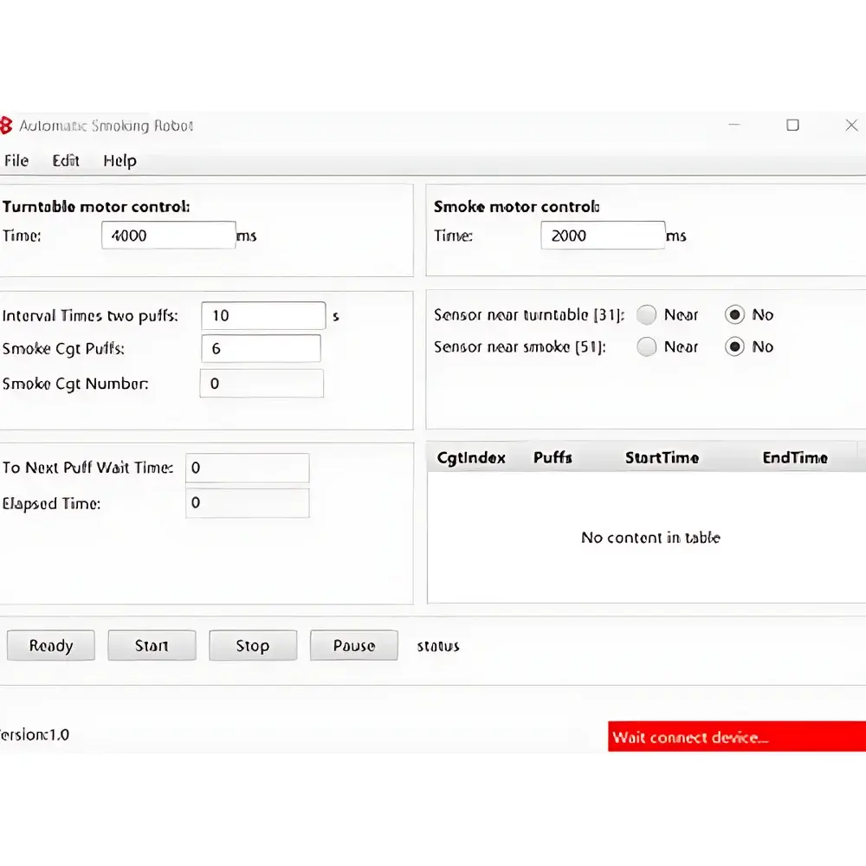The image size is (866, 866).
Task: Click the Automatic Smoking Robot app icon
Action: 5,126
